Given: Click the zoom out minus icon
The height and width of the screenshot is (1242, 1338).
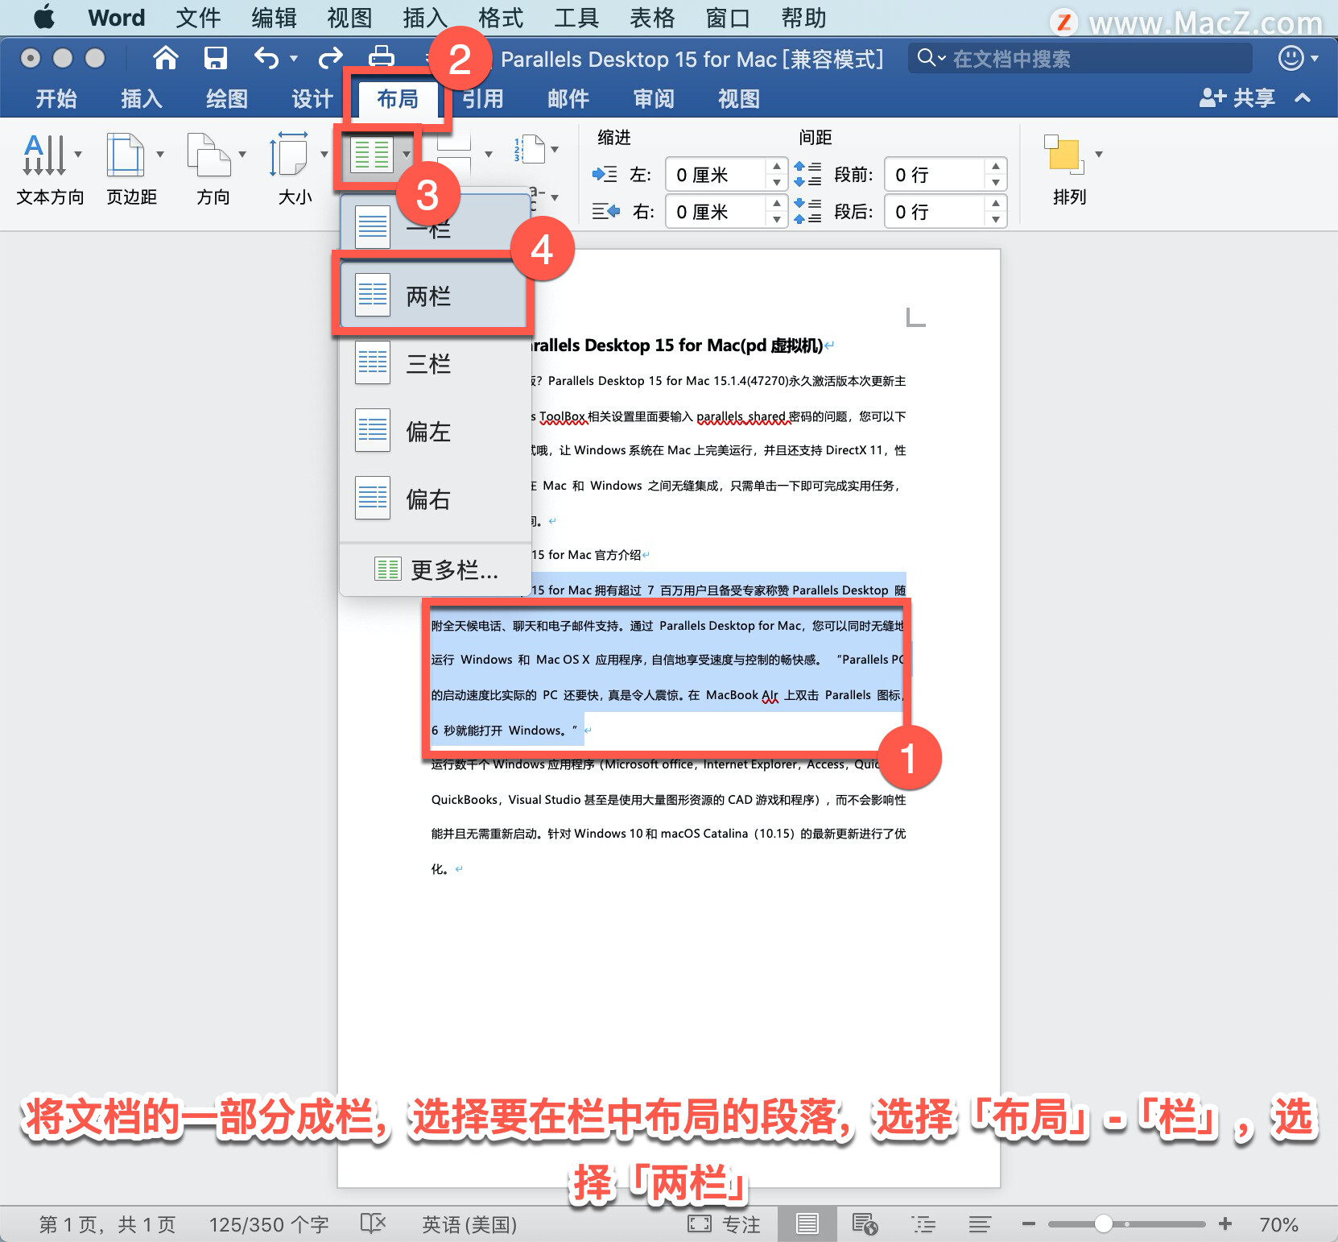Looking at the screenshot, I should tap(1028, 1224).
